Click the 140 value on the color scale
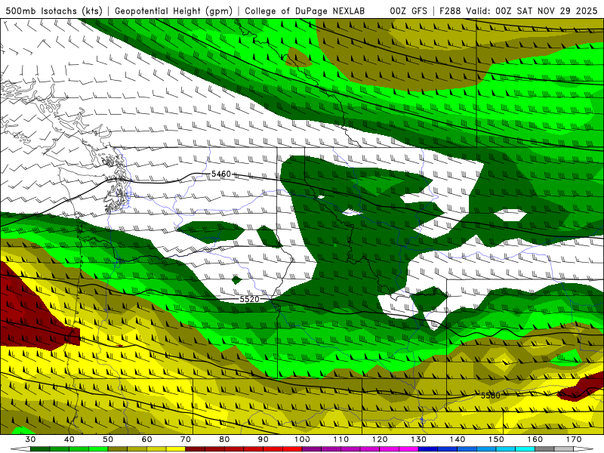Viewport: 604px width, 453px height. [x=458, y=439]
